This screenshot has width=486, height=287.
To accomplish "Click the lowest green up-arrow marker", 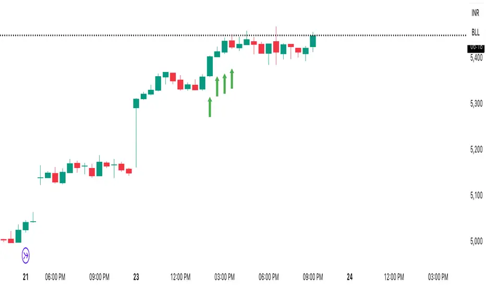I will click(x=210, y=107).
